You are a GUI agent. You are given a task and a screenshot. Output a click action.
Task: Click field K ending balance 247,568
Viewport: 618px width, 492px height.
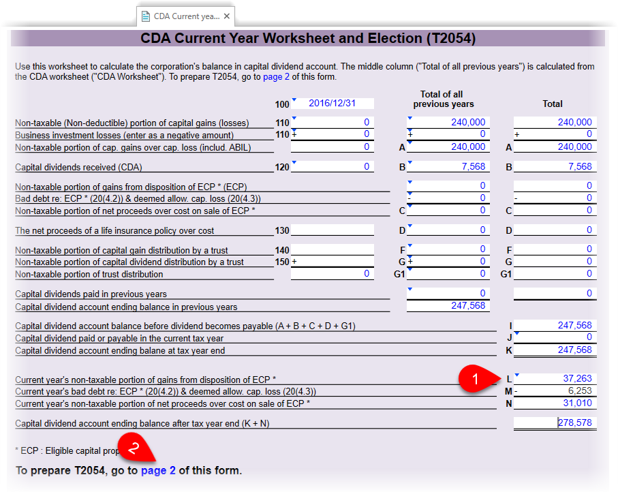pos(555,350)
